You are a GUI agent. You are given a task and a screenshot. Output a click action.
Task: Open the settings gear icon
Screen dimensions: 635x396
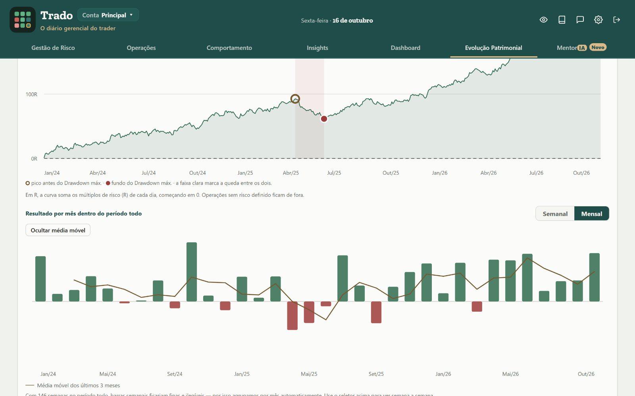[x=598, y=20]
